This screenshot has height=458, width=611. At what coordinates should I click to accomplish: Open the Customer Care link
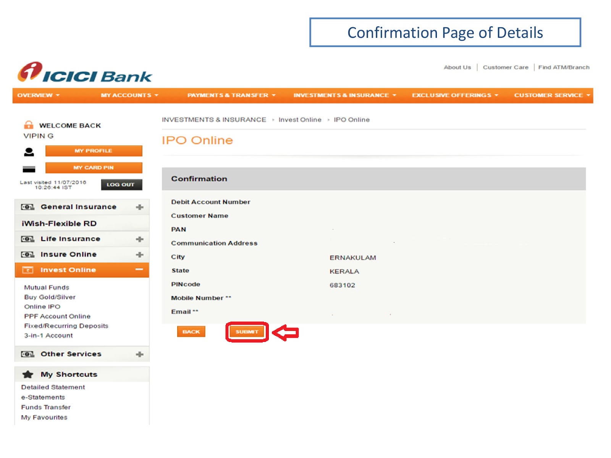[506, 67]
